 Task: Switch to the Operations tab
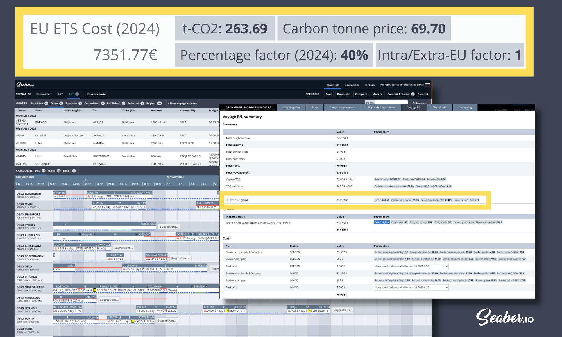click(352, 85)
